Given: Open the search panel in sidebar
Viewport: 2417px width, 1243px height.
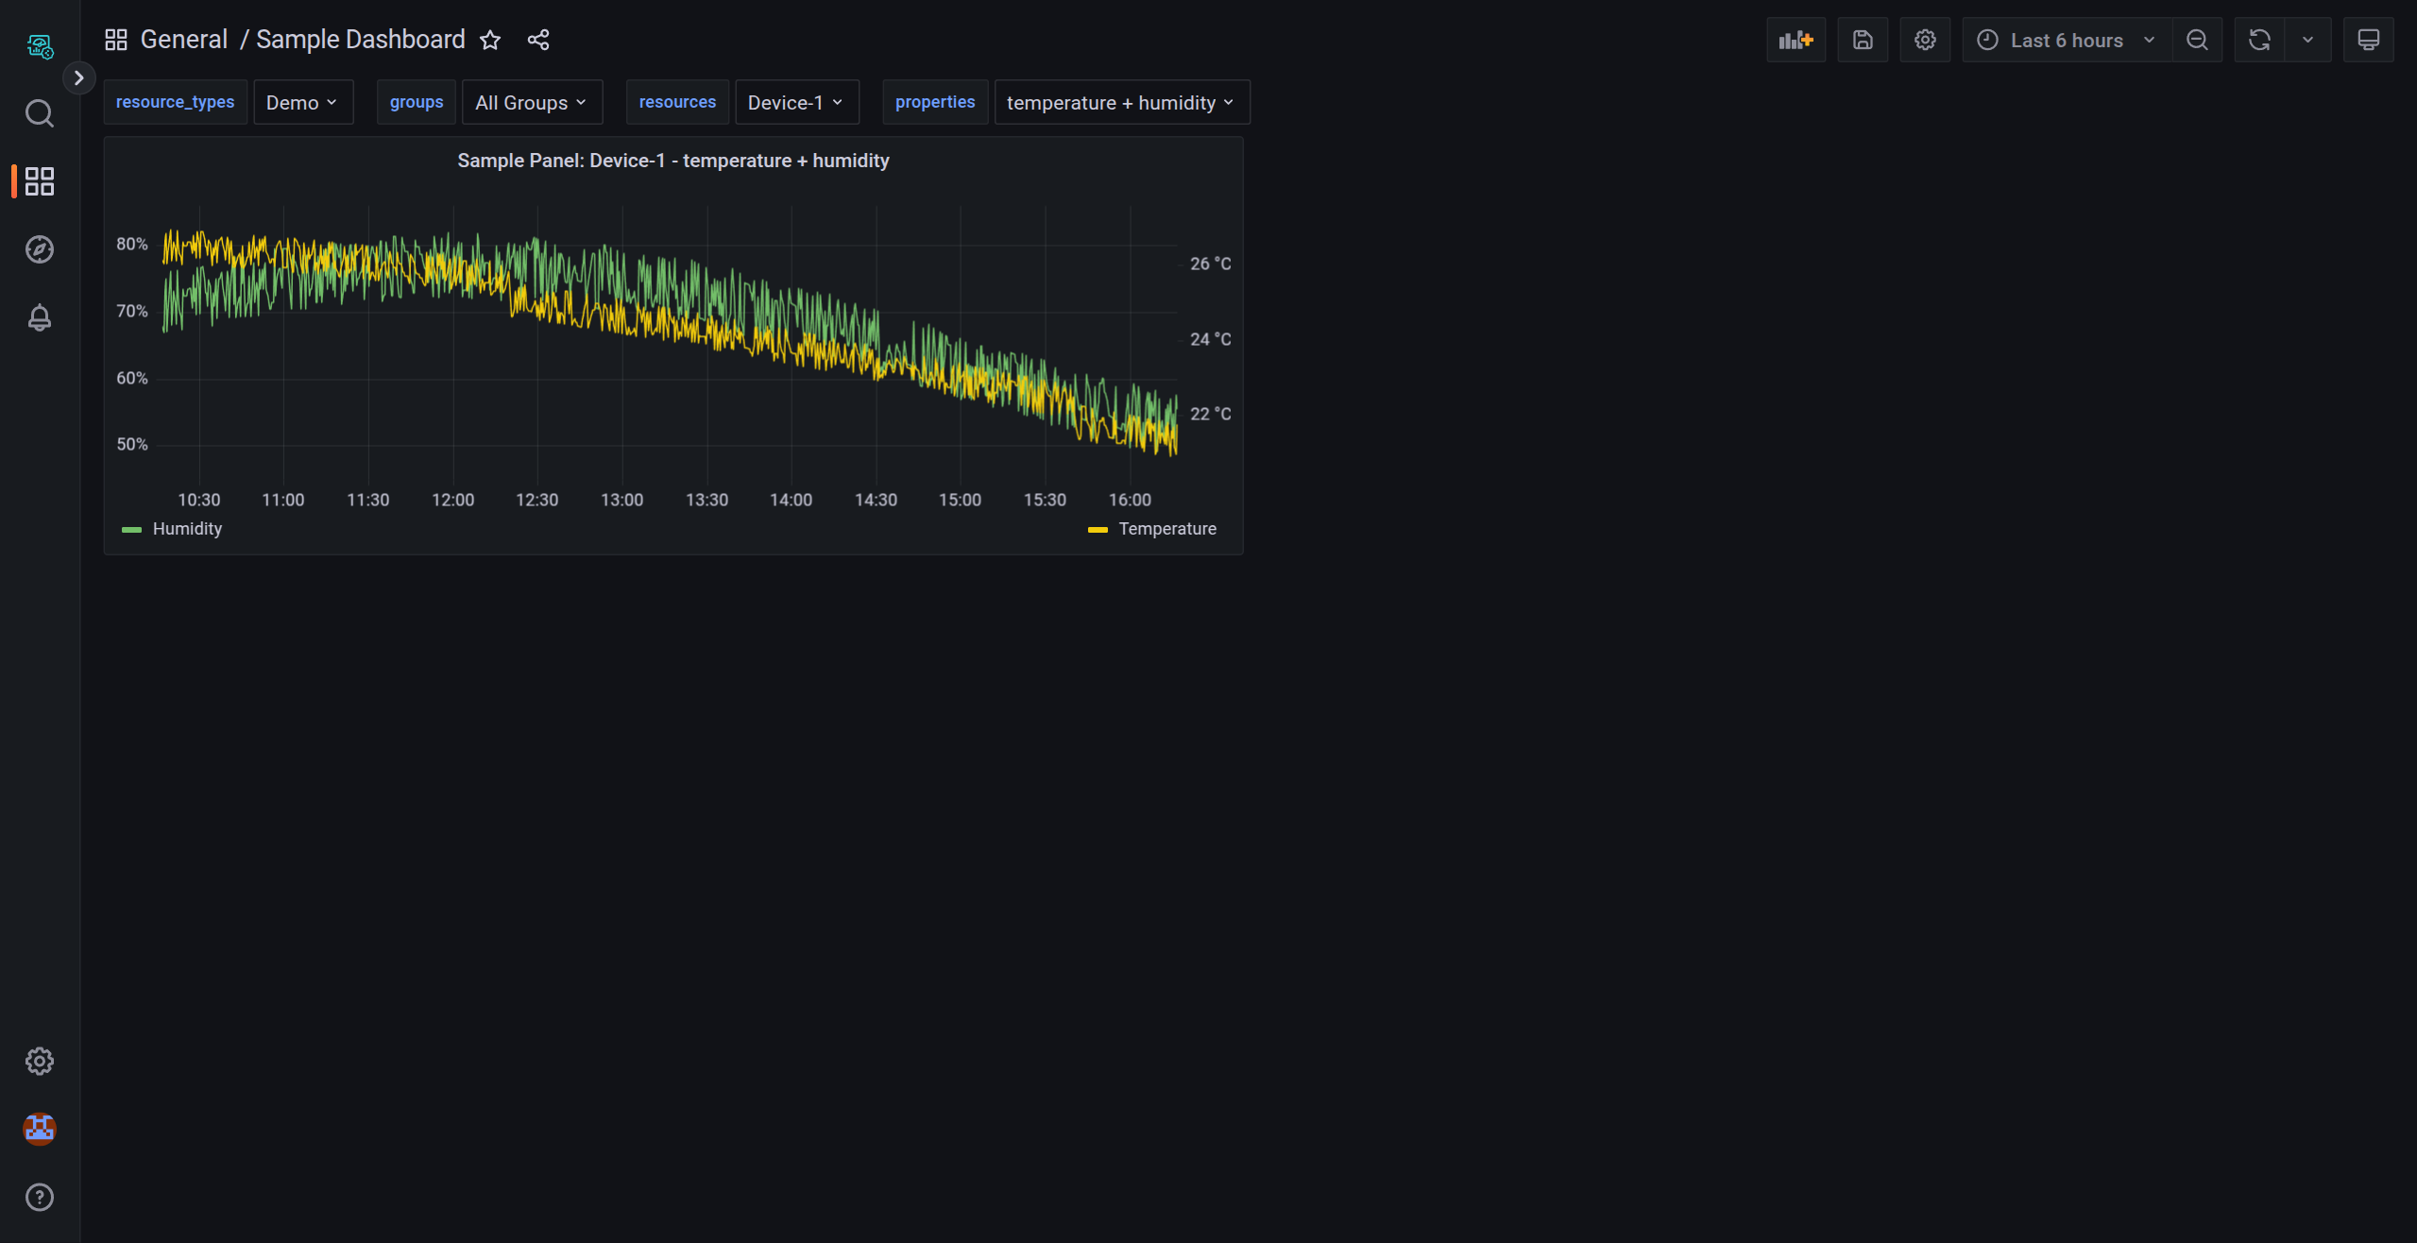Looking at the screenshot, I should coord(39,113).
